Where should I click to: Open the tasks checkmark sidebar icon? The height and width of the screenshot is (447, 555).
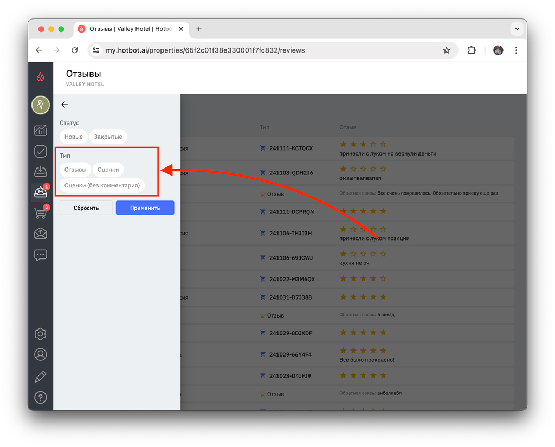pyautogui.click(x=40, y=151)
